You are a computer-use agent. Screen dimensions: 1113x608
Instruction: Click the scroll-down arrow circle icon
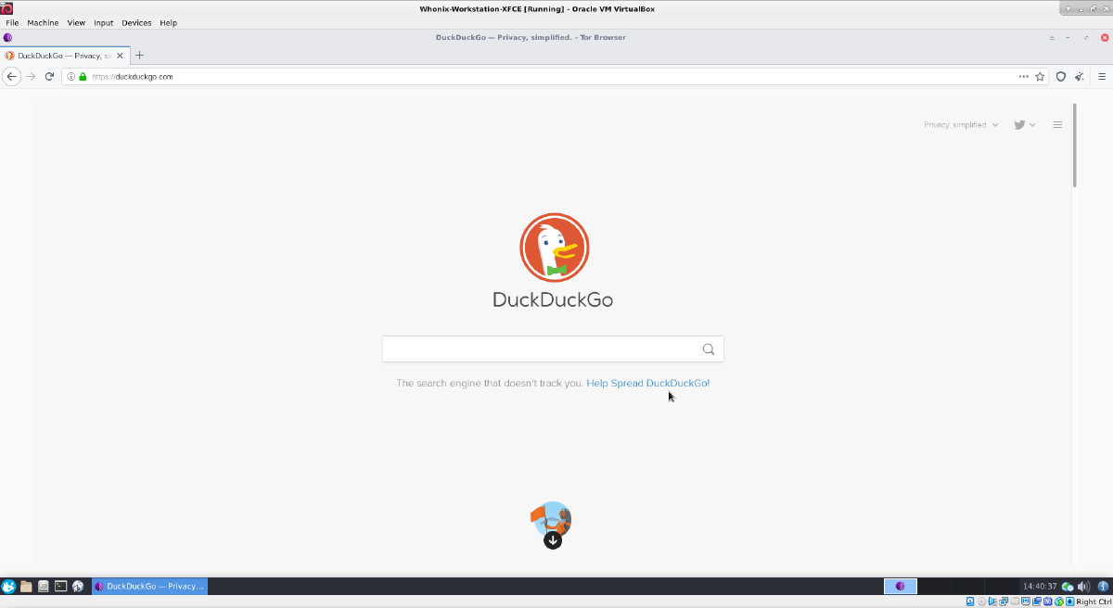(x=553, y=539)
